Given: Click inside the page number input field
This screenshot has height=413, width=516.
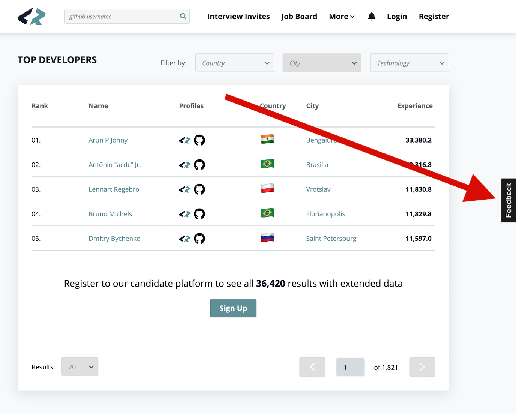Looking at the screenshot, I should (x=350, y=367).
